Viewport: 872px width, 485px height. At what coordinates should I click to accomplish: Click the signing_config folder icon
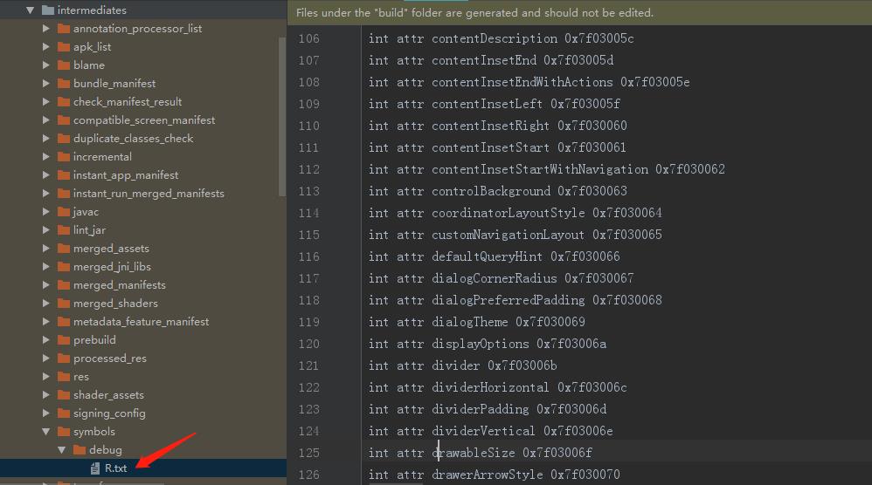pos(64,413)
